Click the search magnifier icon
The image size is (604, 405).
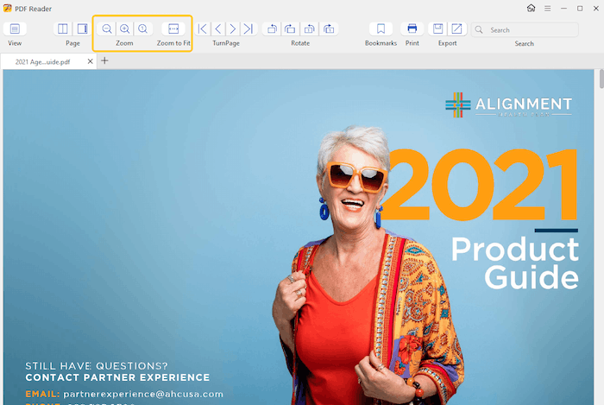pyautogui.click(x=479, y=29)
